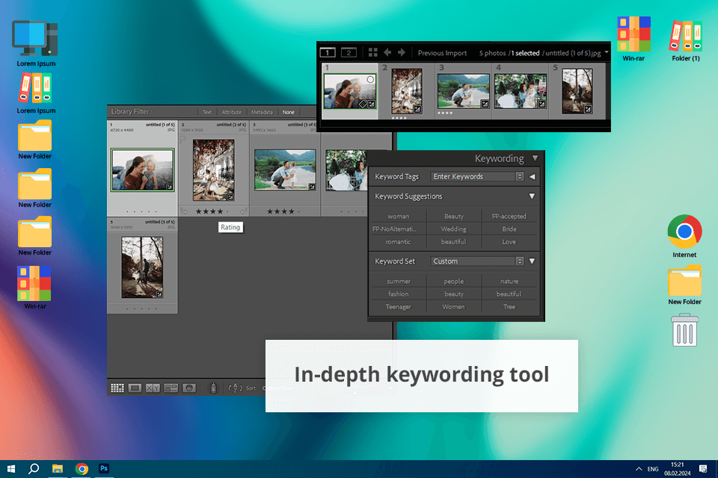Image resolution: width=718 pixels, height=478 pixels.
Task: Switch to Grid view in toolbar
Action: tap(117, 388)
